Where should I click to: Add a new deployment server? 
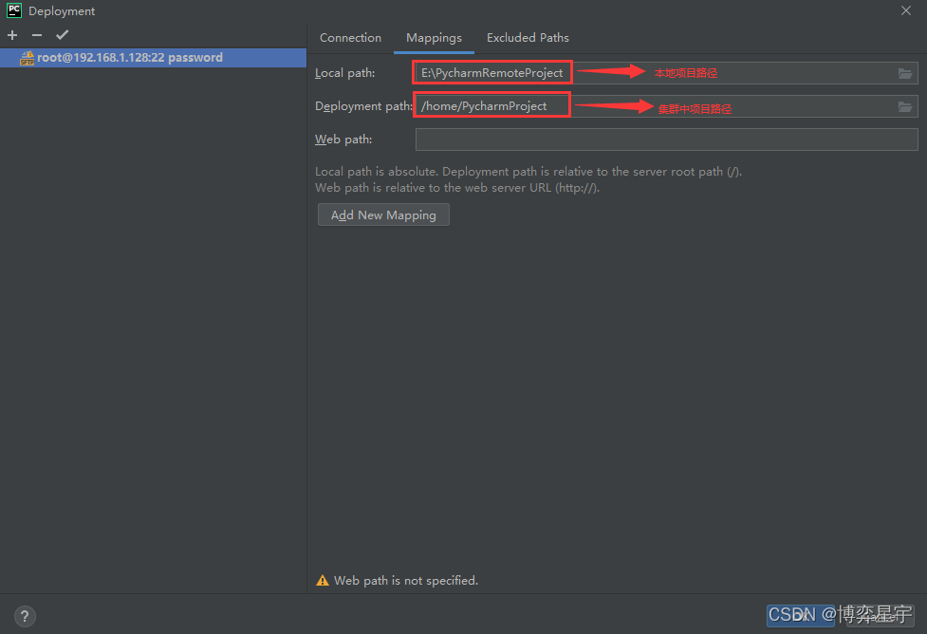pos(11,35)
